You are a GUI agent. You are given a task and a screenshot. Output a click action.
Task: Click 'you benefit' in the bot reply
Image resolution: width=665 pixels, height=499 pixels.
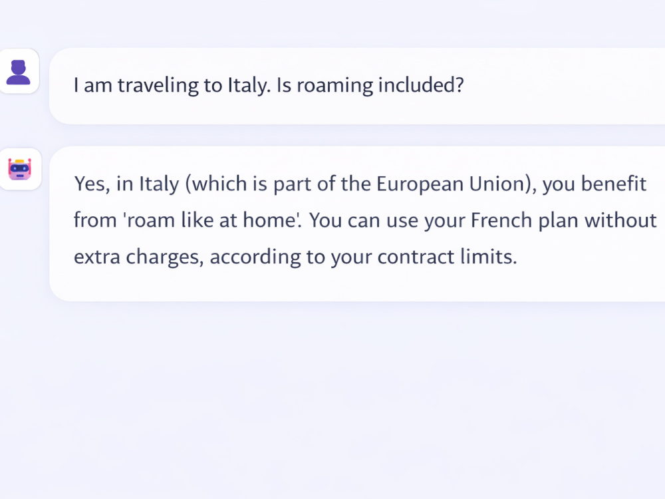pos(594,184)
